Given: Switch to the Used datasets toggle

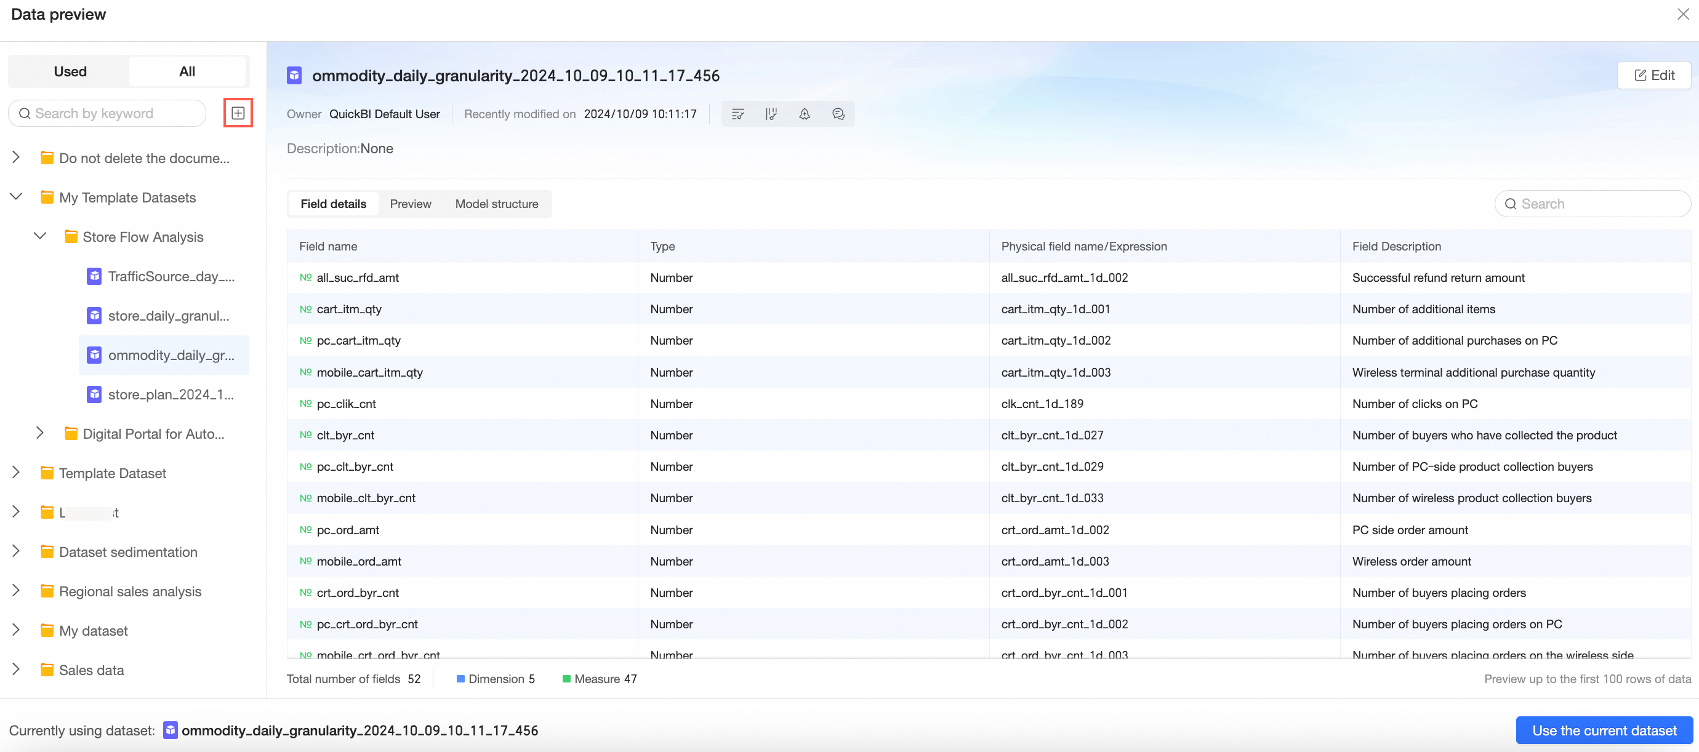Looking at the screenshot, I should click(x=70, y=71).
